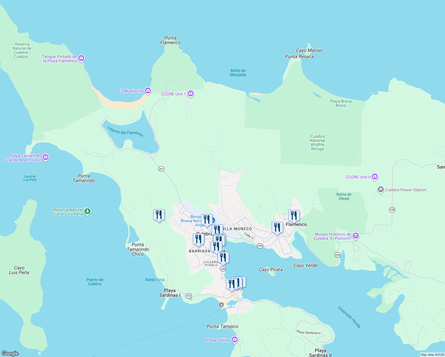Click the route 250 shield near Calle 3
Viewport: 445px width, 357px height.
pyautogui.click(x=260, y=246)
